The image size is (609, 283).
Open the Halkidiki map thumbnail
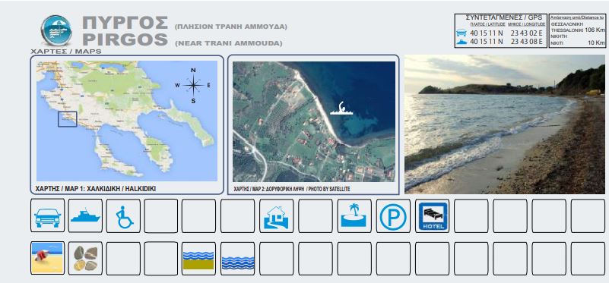click(127, 121)
